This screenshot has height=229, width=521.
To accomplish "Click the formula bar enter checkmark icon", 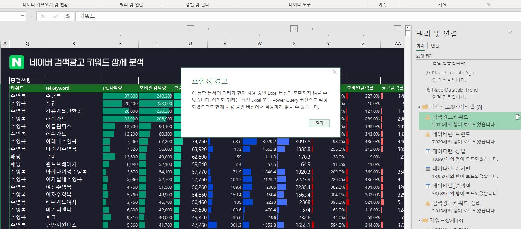I will click(x=55, y=16).
